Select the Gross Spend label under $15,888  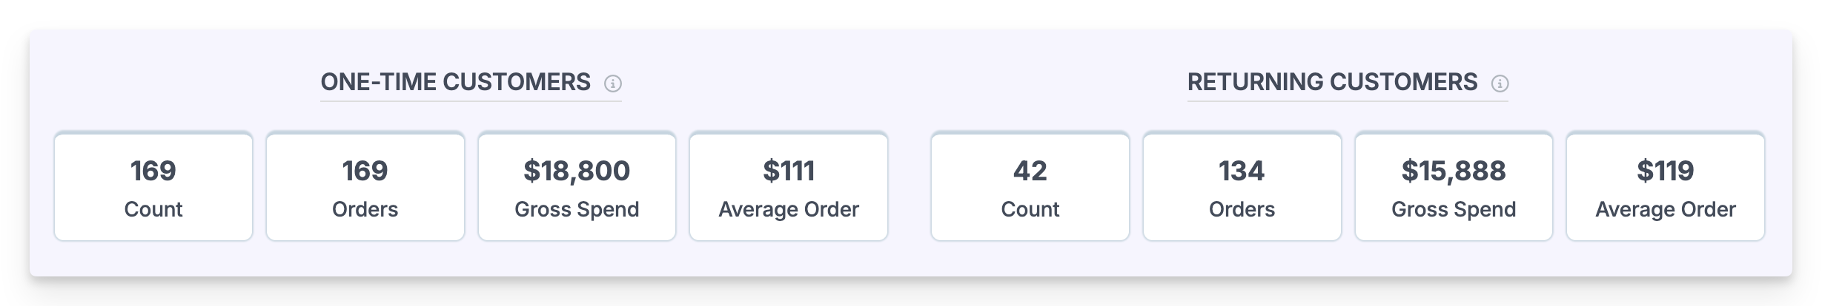click(1454, 209)
